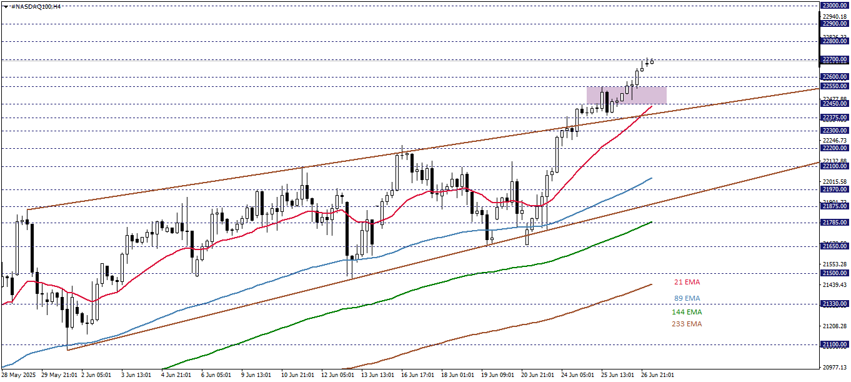Click the 28 May 2025 date label
851x382 pixels.
coord(19,375)
